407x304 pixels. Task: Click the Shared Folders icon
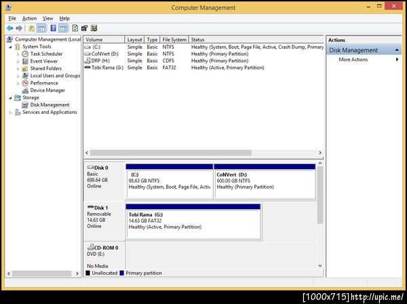pos(25,69)
